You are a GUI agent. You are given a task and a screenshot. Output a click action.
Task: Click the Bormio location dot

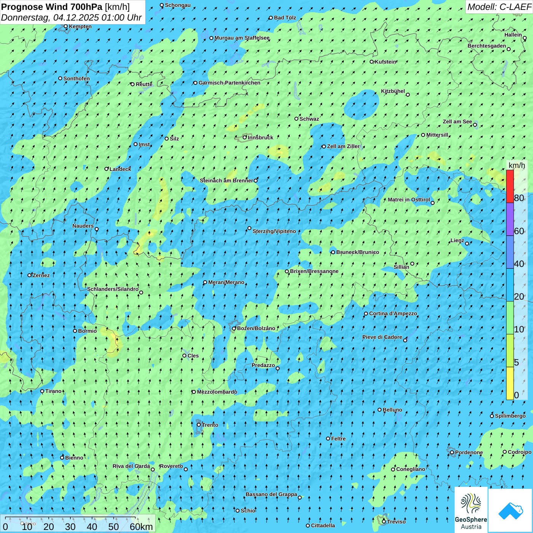click(75, 331)
